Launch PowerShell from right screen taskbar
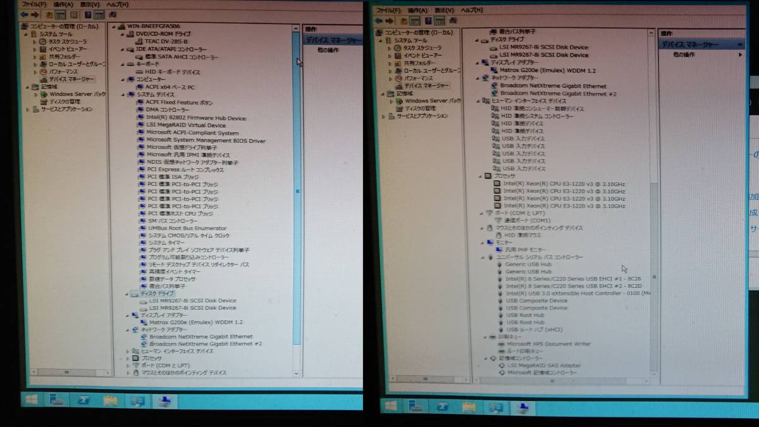 (x=443, y=405)
